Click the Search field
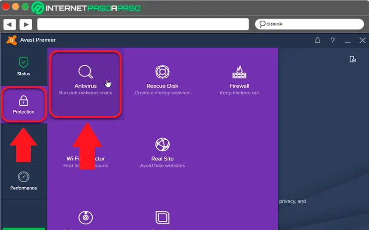Viewport: 369px width, 230px height. click(x=309, y=24)
